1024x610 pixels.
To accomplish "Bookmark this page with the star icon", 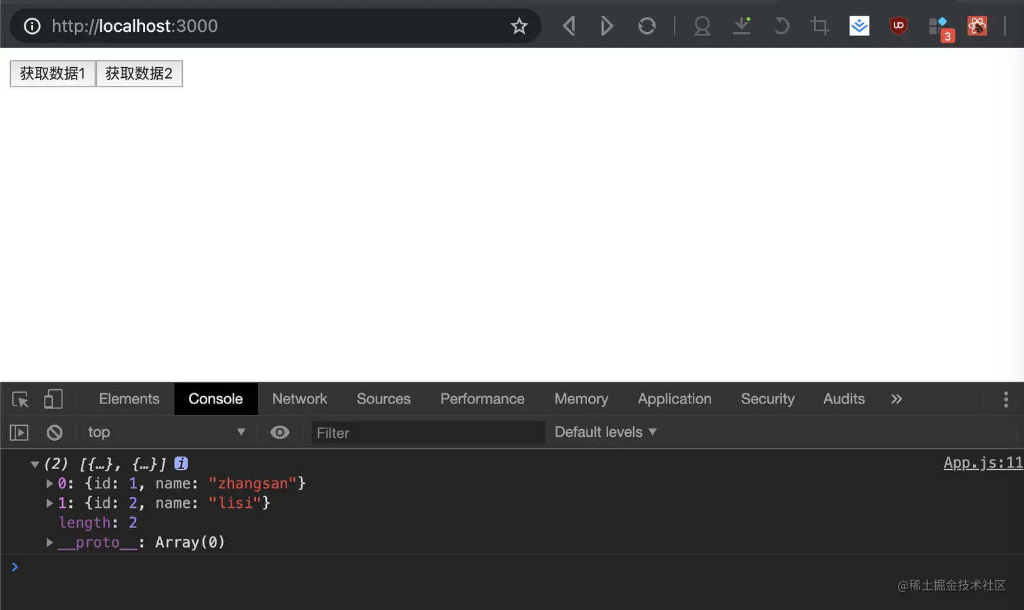I will pyautogui.click(x=519, y=26).
